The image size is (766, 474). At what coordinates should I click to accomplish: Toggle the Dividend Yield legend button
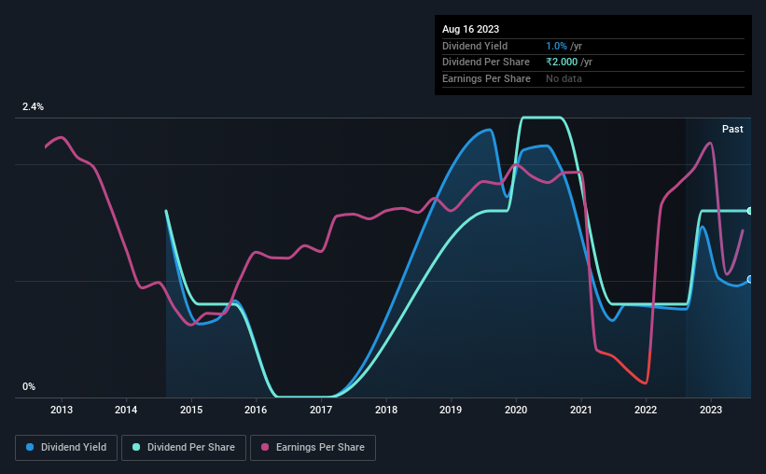point(66,448)
